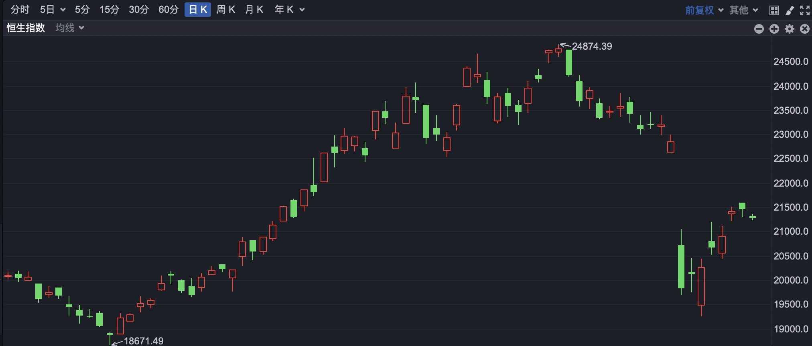
Task: Expand the 均线 moving average selector
Action: pyautogui.click(x=70, y=28)
